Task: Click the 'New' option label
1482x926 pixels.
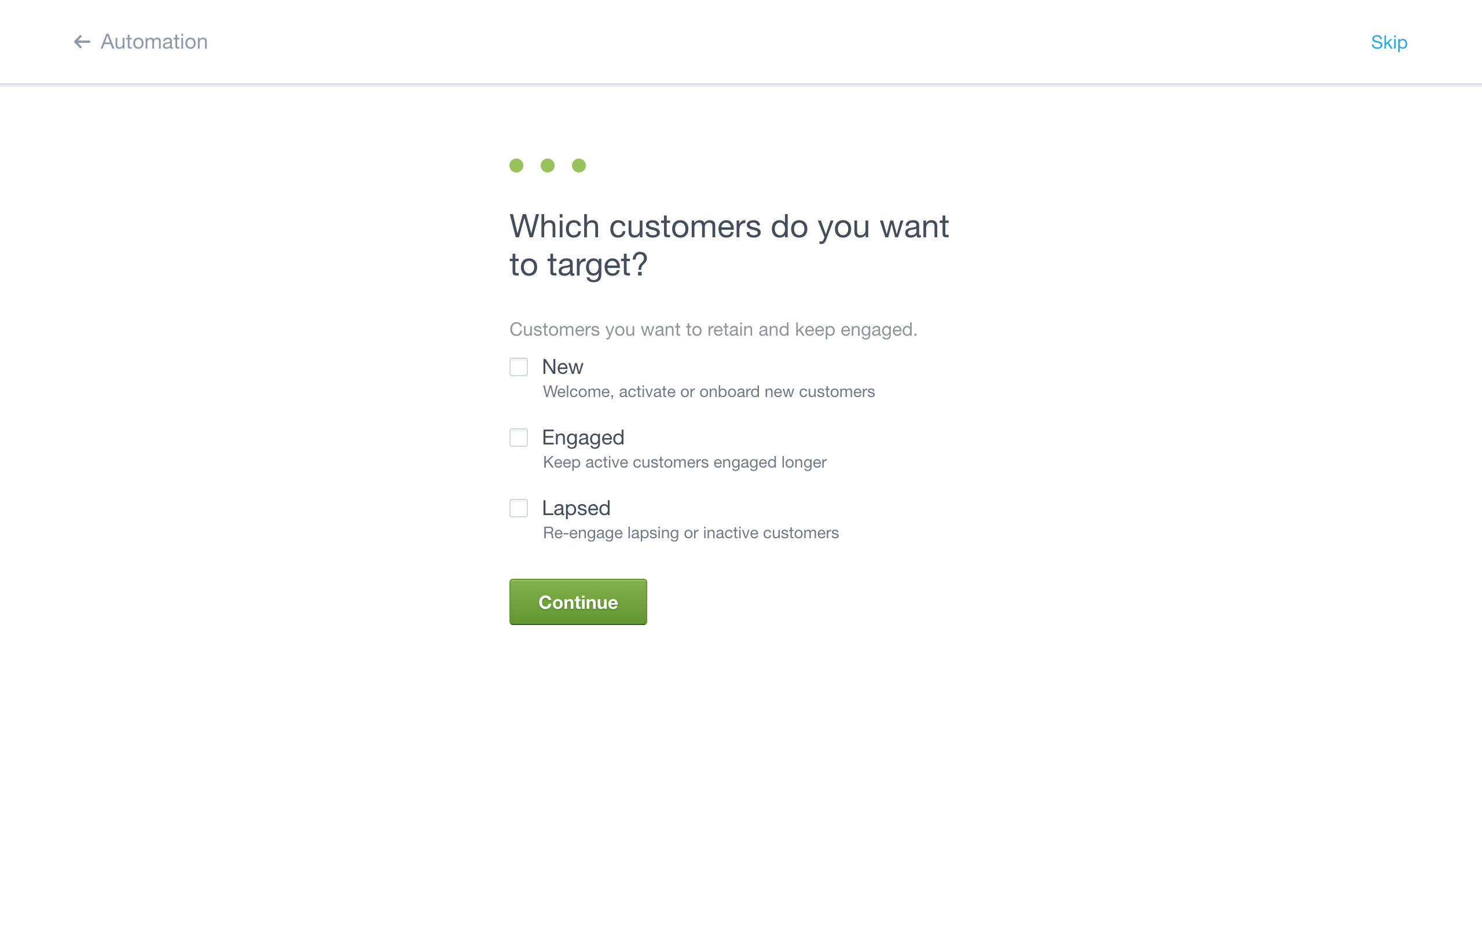Action: click(563, 367)
